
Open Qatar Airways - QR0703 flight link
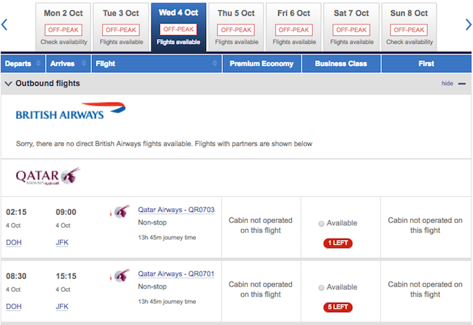[176, 209]
